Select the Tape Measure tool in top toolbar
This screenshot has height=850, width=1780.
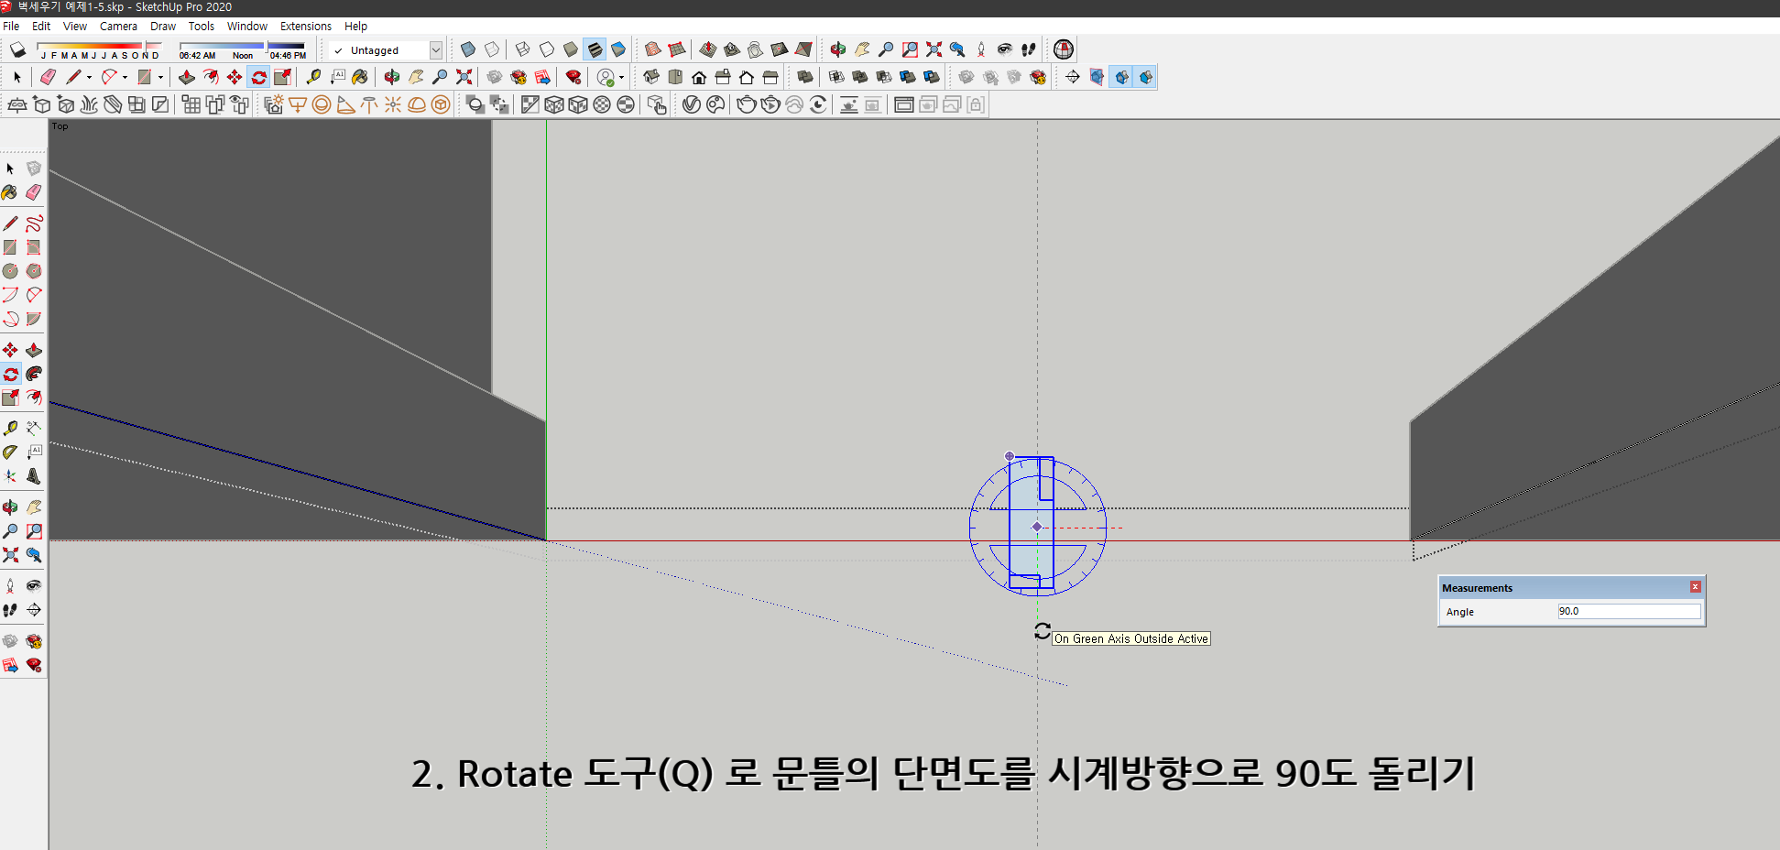click(313, 77)
